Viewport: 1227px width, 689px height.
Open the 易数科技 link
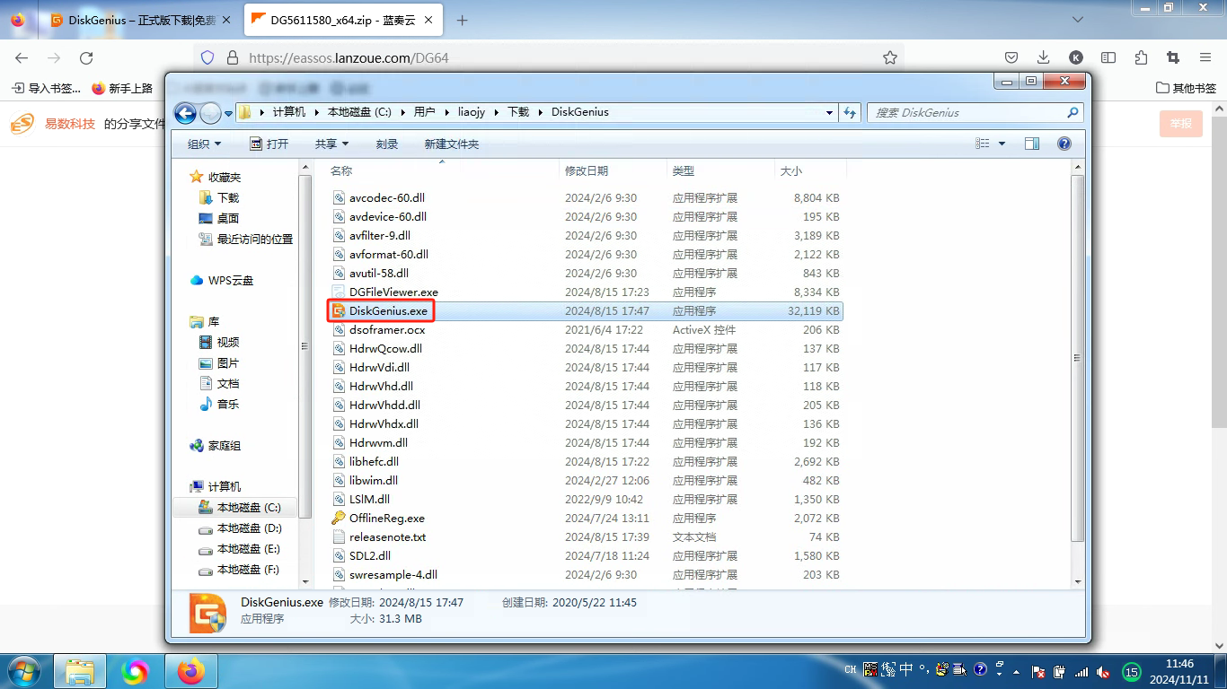tap(70, 124)
